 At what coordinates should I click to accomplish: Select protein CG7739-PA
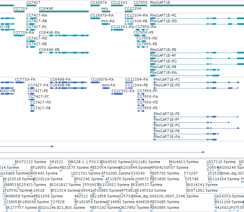(x=25, y=80)
